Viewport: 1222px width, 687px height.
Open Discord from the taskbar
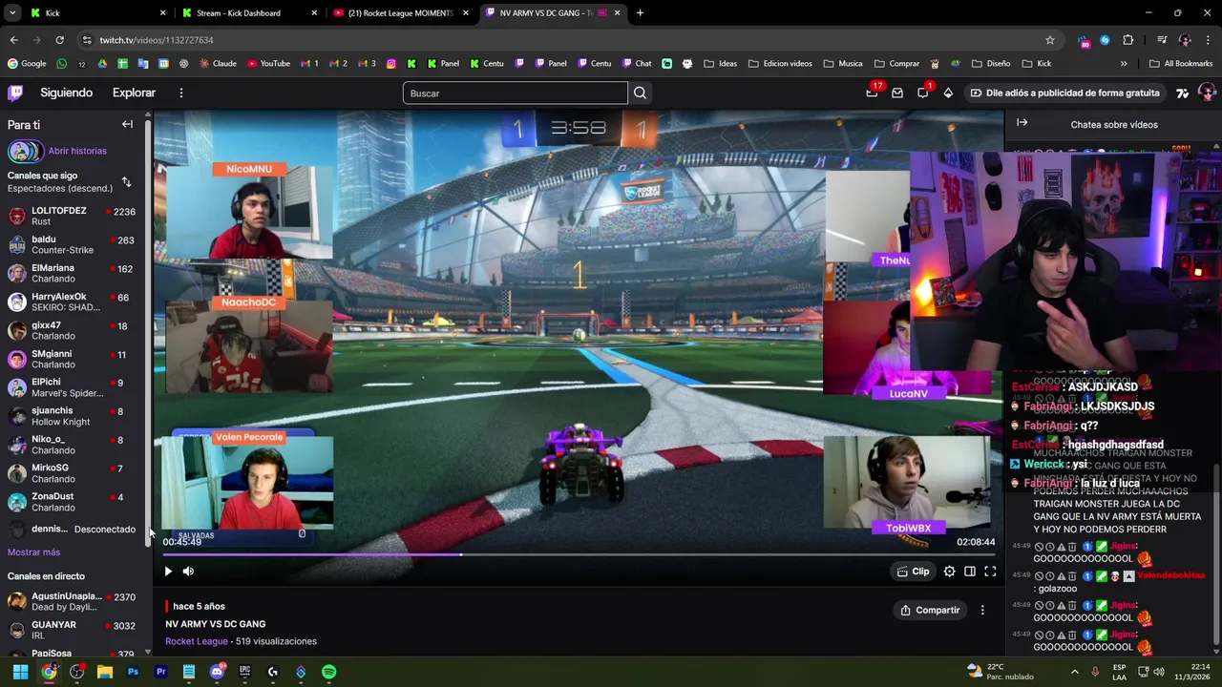click(x=217, y=672)
